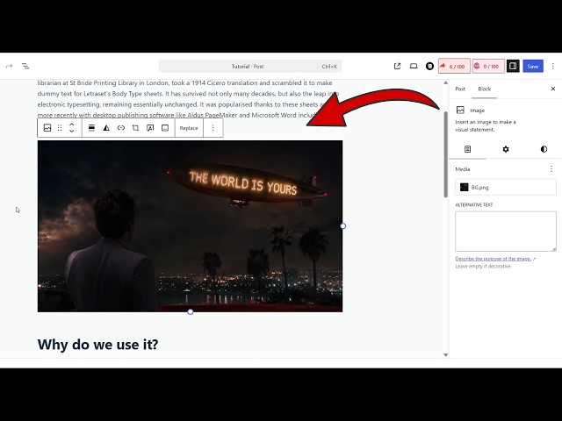Toggle the settings sidebar panel icon

point(513,67)
